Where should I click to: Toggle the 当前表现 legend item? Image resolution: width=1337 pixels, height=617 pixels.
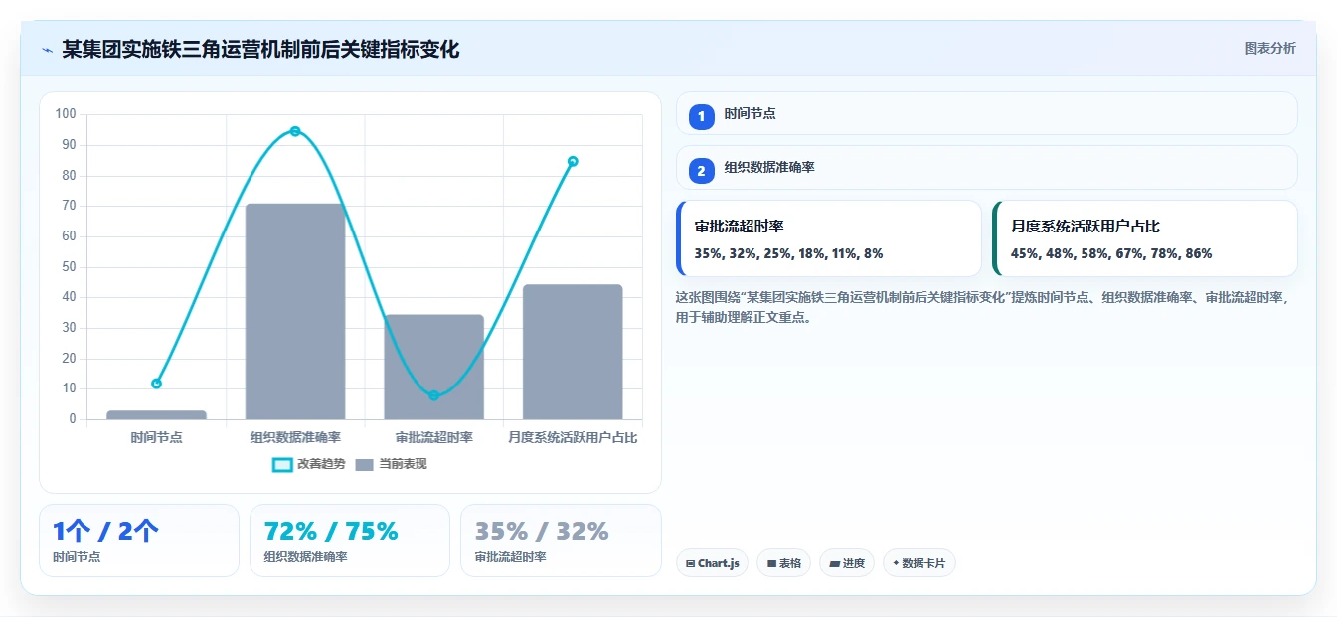click(x=391, y=464)
